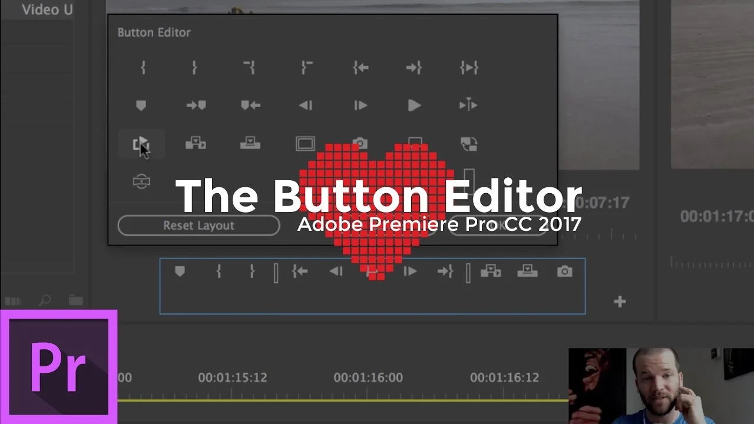Click Go to In in monitor button bar

pos(300,271)
